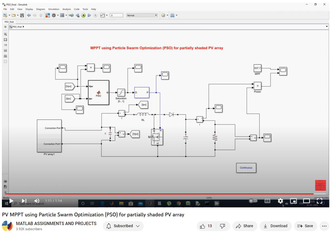Viewport: 332px width, 234px height.
Task: Toggle the autoplay switch
Action: tap(253, 201)
